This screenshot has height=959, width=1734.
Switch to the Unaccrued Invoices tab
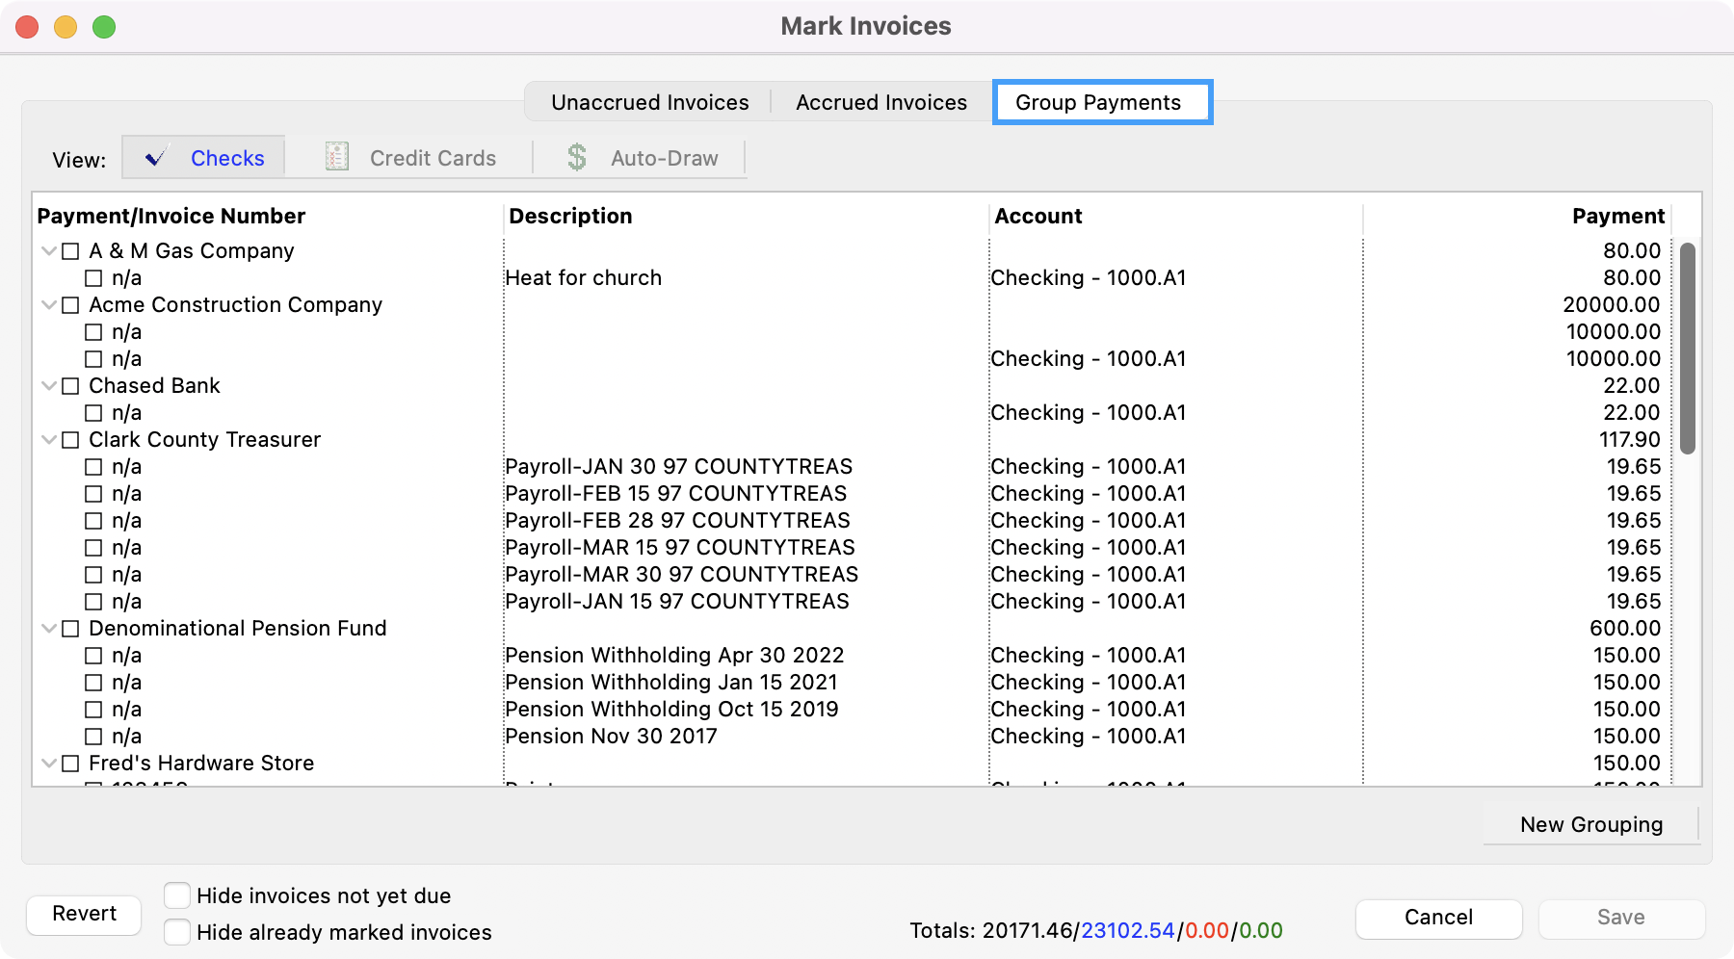pos(649,103)
